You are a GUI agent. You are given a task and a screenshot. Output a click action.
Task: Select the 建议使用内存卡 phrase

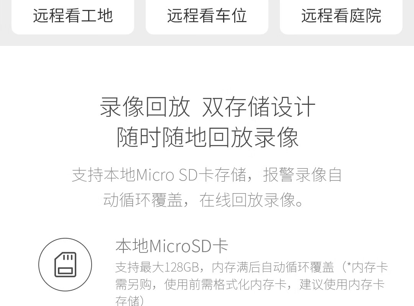[342, 285]
